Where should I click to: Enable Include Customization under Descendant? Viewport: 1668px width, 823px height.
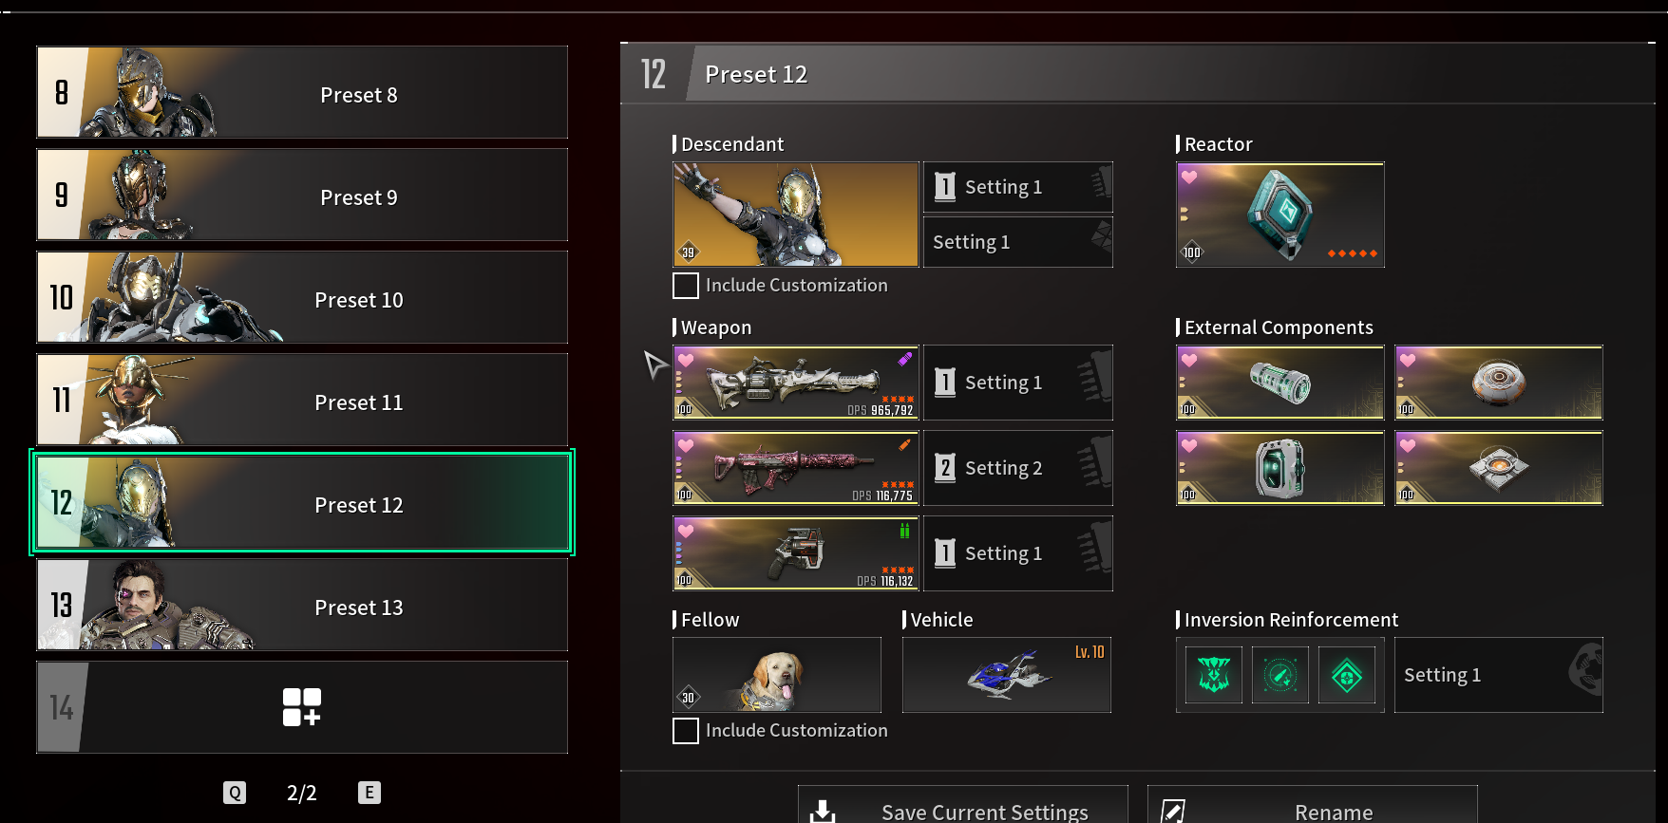point(686,286)
